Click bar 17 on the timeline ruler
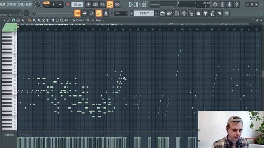This screenshot has height=148, width=264. (78, 30)
